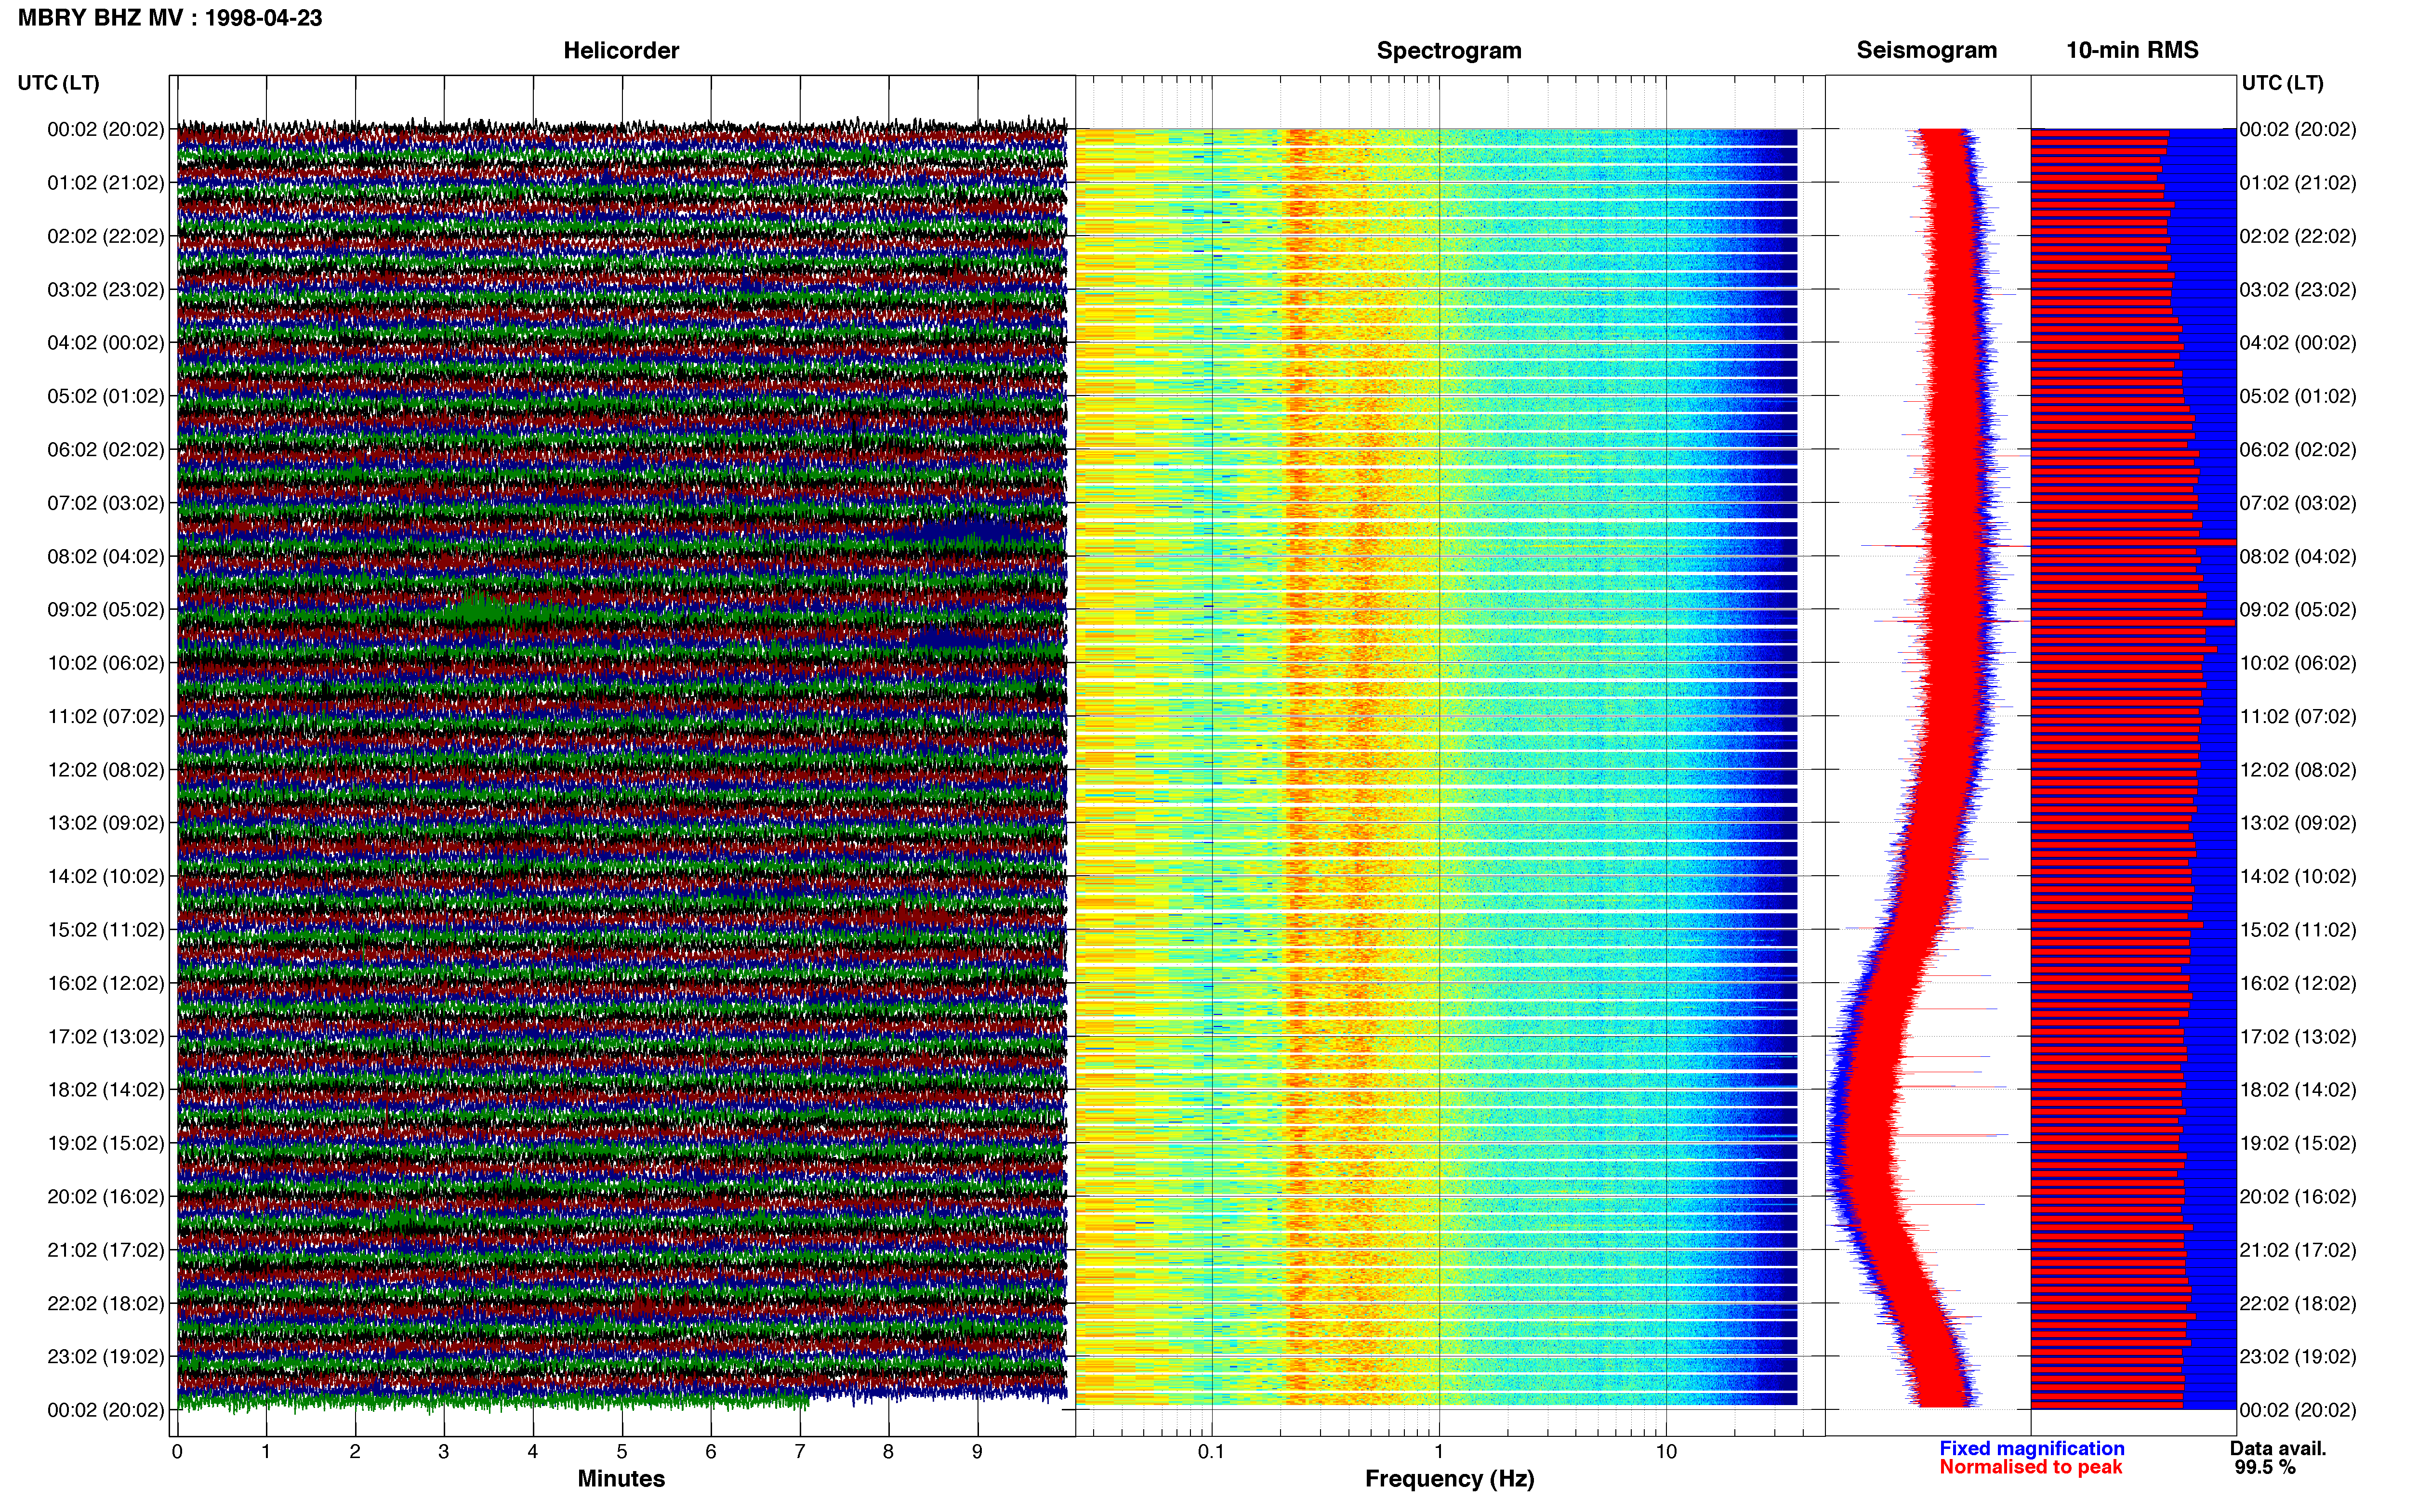Viewport: 2418px width, 1512px height.
Task: Click right-side time label '12:02 (08:02)'
Action: point(2298,770)
